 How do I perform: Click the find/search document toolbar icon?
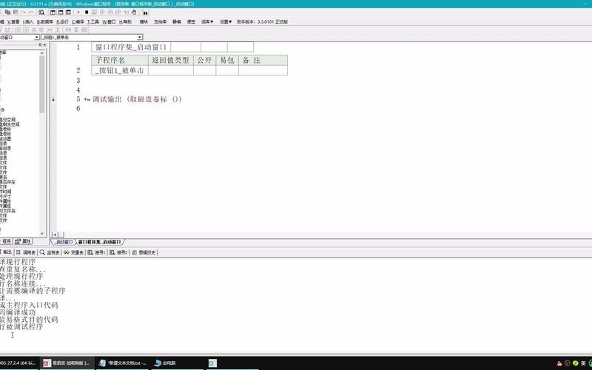click(x=41, y=13)
